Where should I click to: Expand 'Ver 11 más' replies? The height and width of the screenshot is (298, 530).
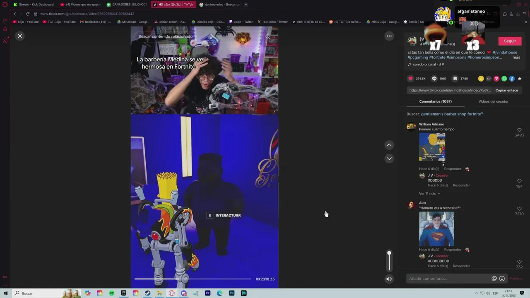[x=429, y=194]
